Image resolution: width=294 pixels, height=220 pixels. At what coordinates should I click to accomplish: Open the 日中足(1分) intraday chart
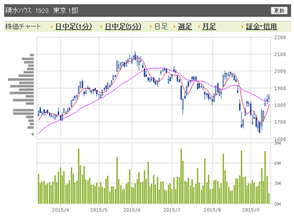(73, 26)
